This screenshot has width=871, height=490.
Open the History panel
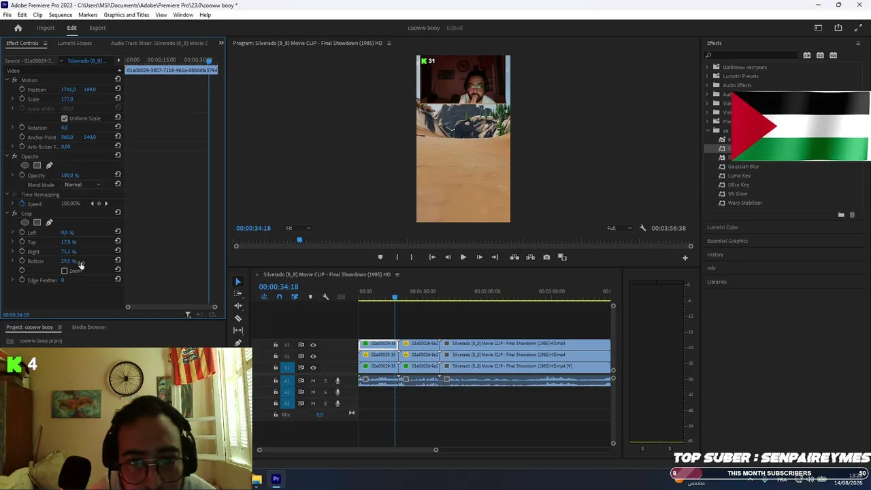[715, 255]
